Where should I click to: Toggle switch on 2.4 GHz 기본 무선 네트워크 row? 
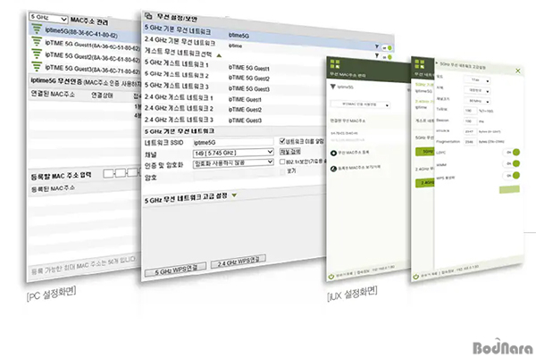388,57
